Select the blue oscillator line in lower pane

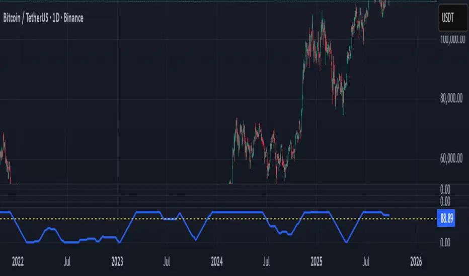[x=237, y=212]
